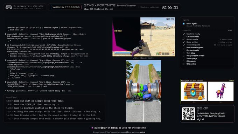The height and width of the screenshot is (134, 238).
Task: Toggle the Demo plays checkbox
Action: click(183, 58)
